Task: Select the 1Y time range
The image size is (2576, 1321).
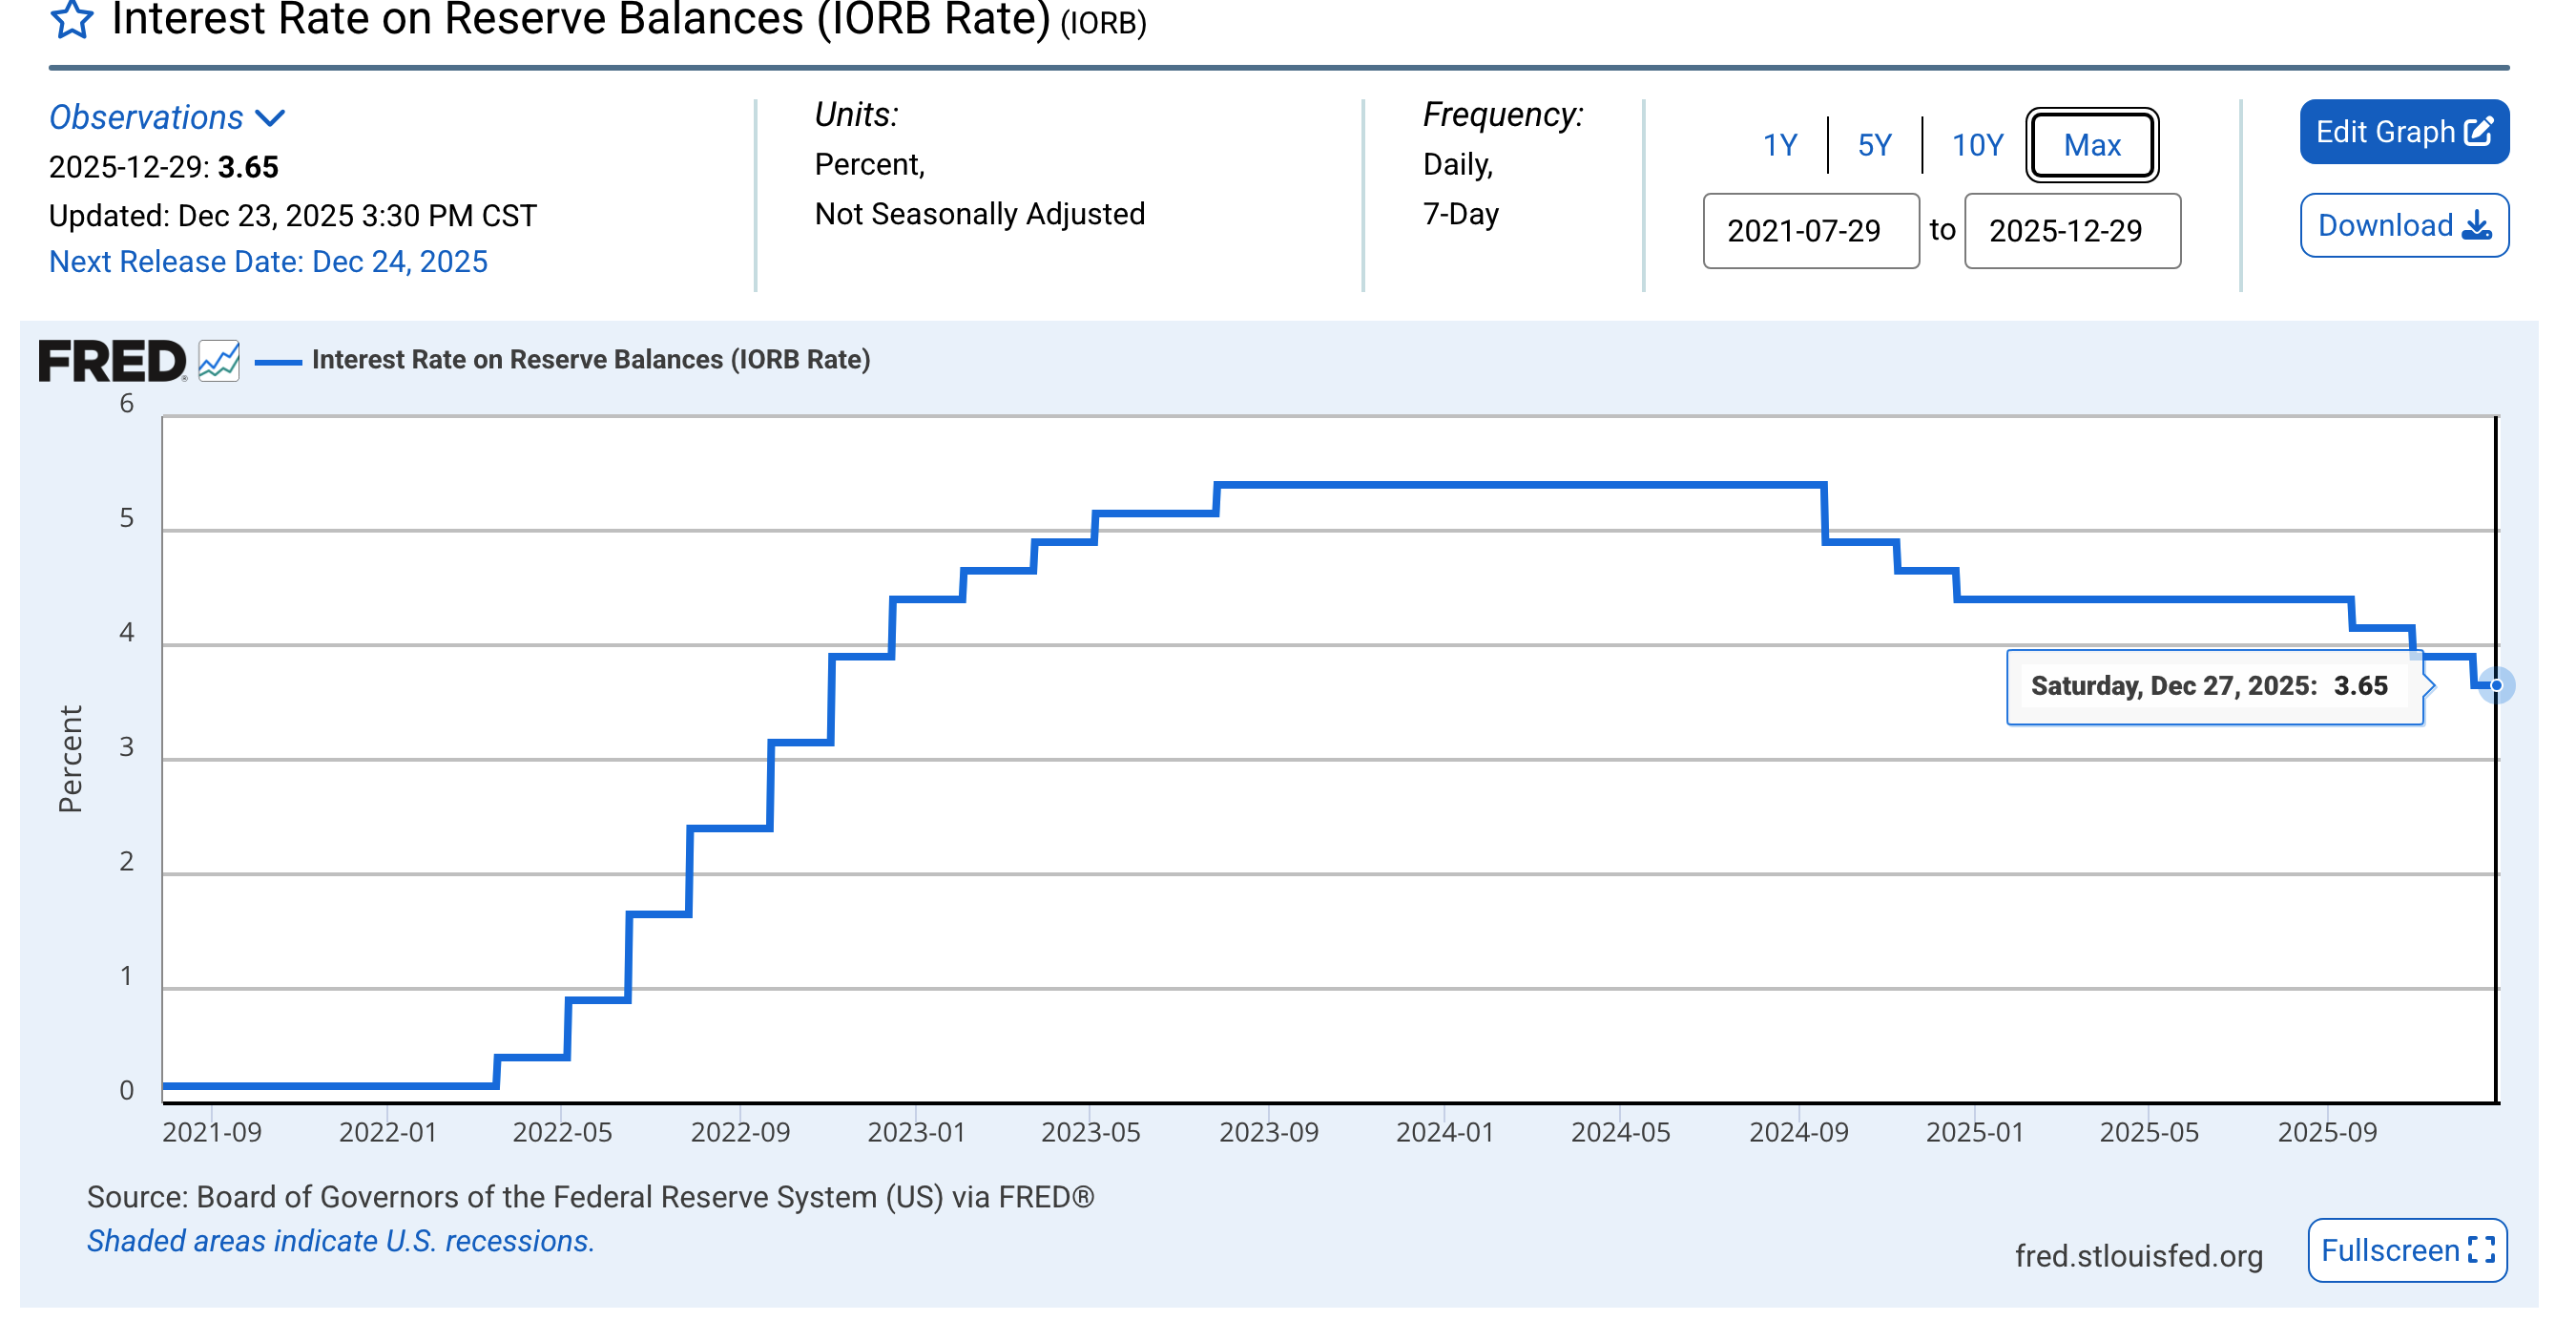Action: 1779,146
